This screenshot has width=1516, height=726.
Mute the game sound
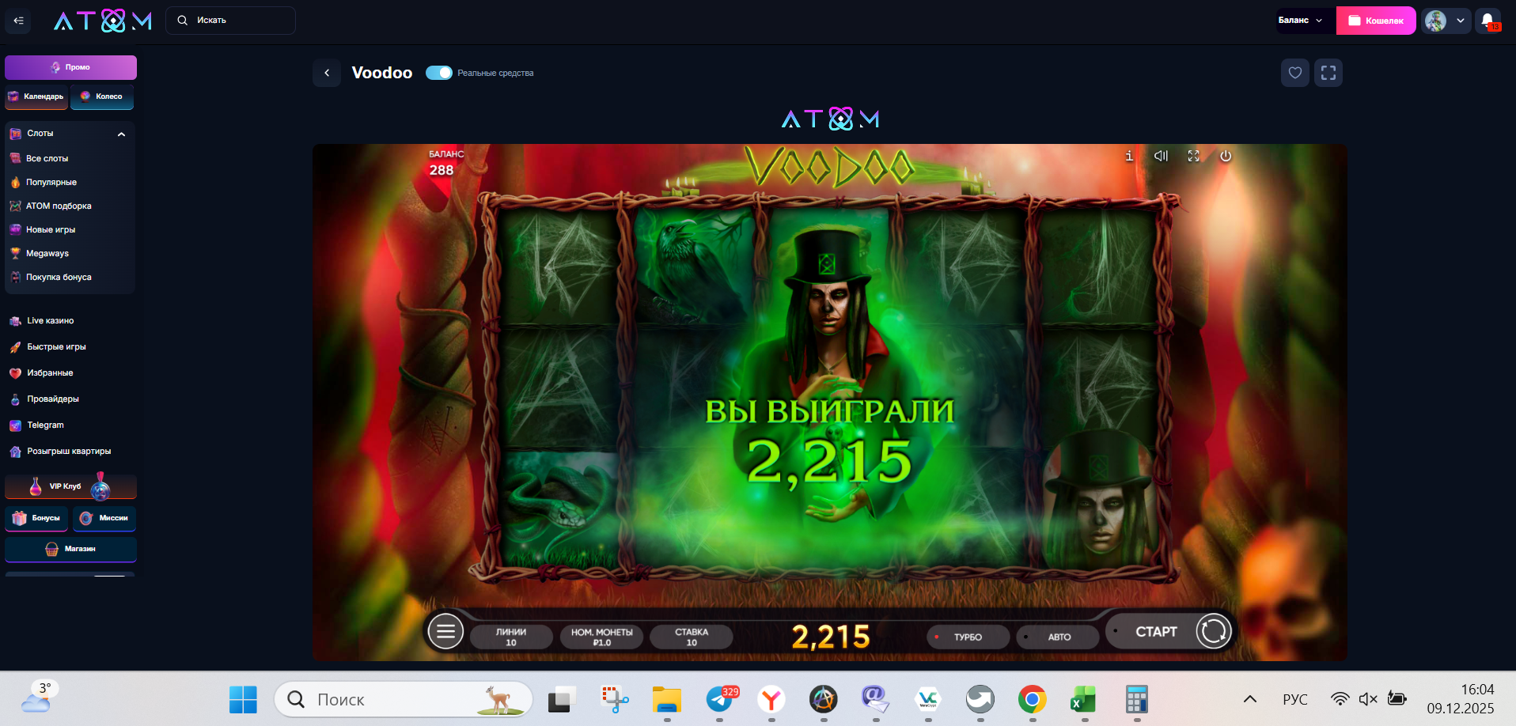point(1161,156)
